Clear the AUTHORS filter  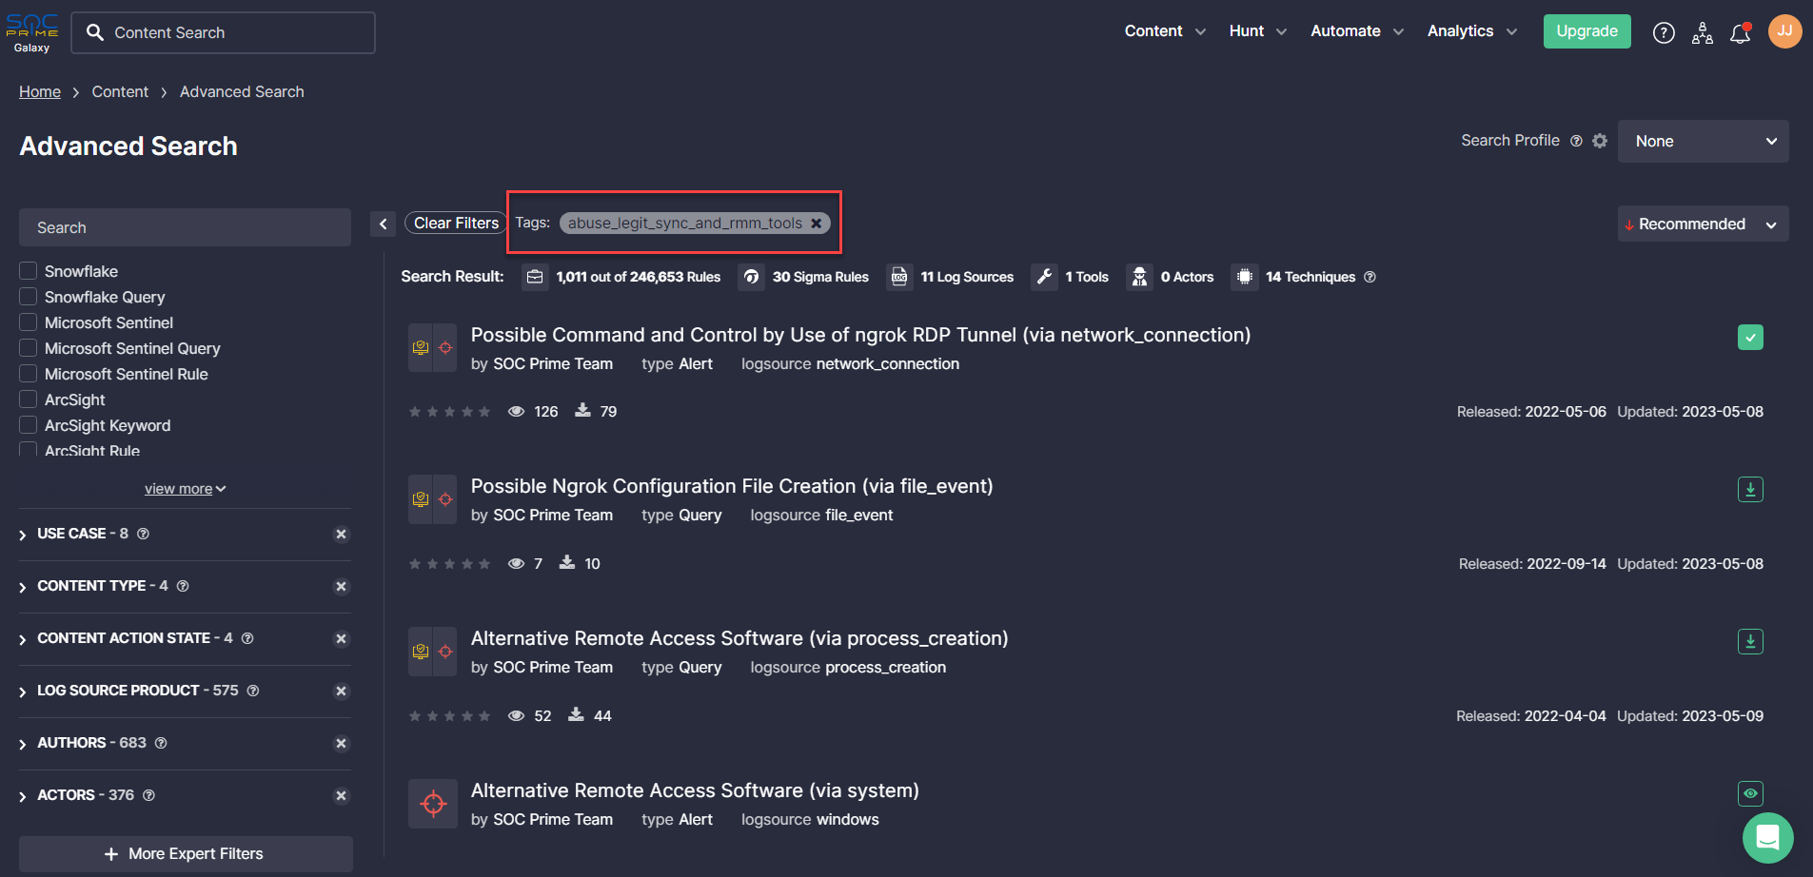click(341, 744)
